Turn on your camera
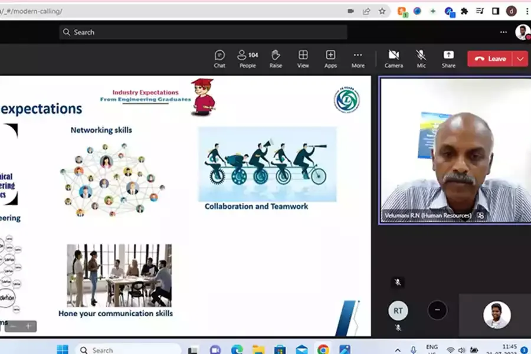Screen dimensions: 531x354 coord(393,58)
